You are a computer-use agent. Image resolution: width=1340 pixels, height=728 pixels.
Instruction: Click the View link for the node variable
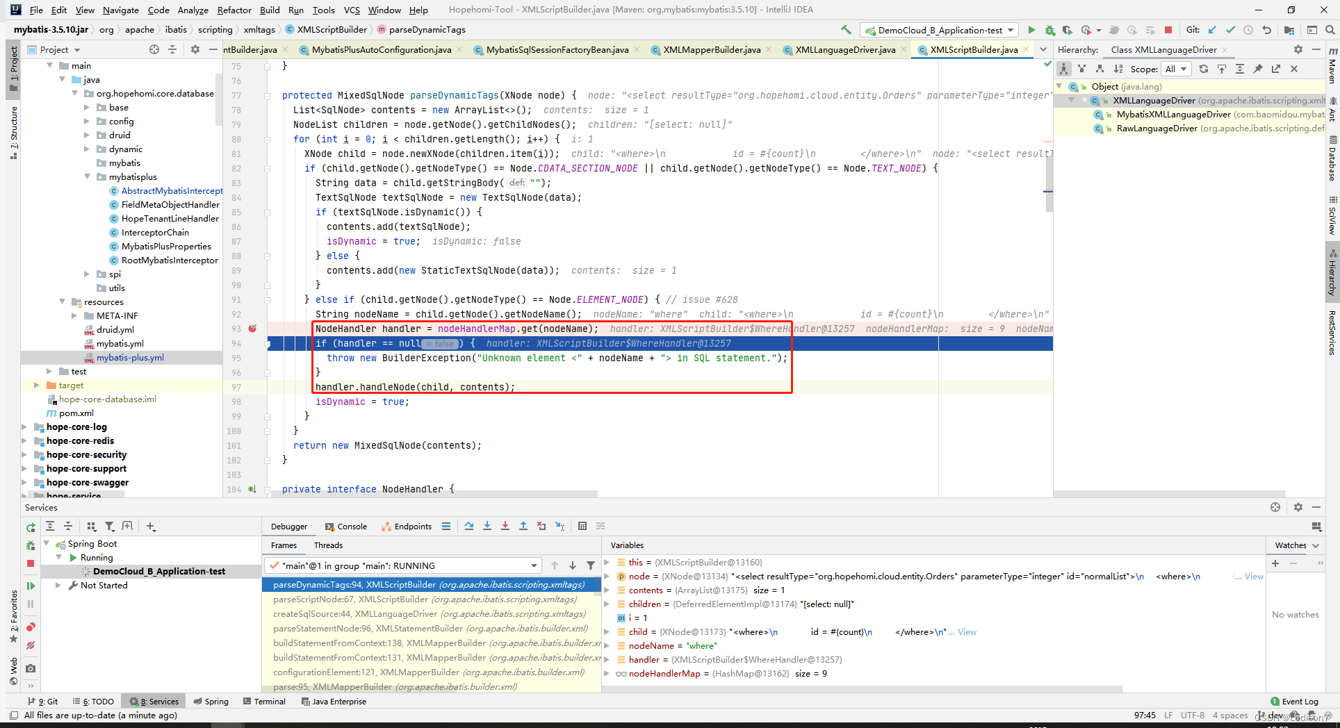click(1254, 577)
